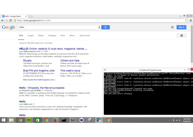This screenshot has height=137, width=193.
Task: Start voice search with the microphone icon
Action: tap(99, 27)
